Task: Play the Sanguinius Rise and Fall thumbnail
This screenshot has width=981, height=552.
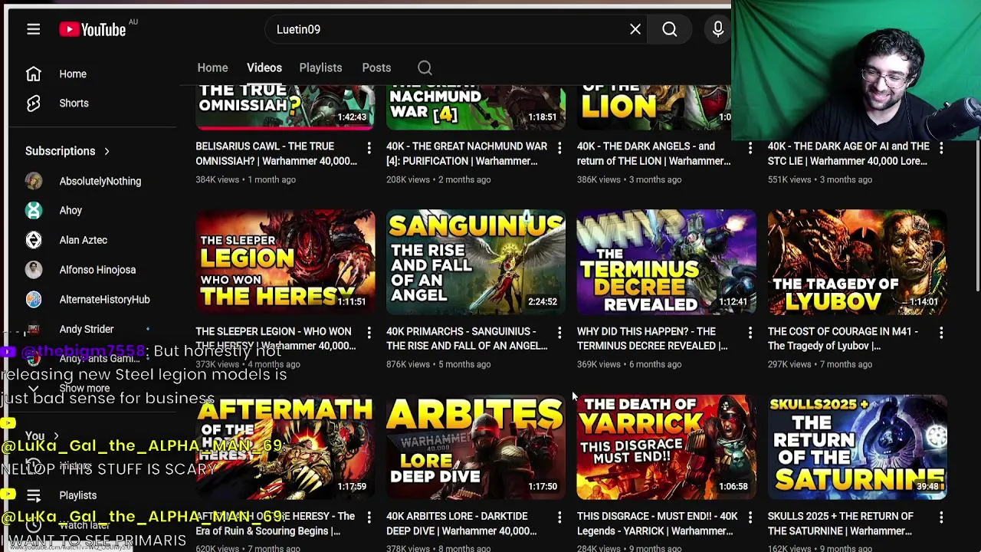Action: [476, 262]
